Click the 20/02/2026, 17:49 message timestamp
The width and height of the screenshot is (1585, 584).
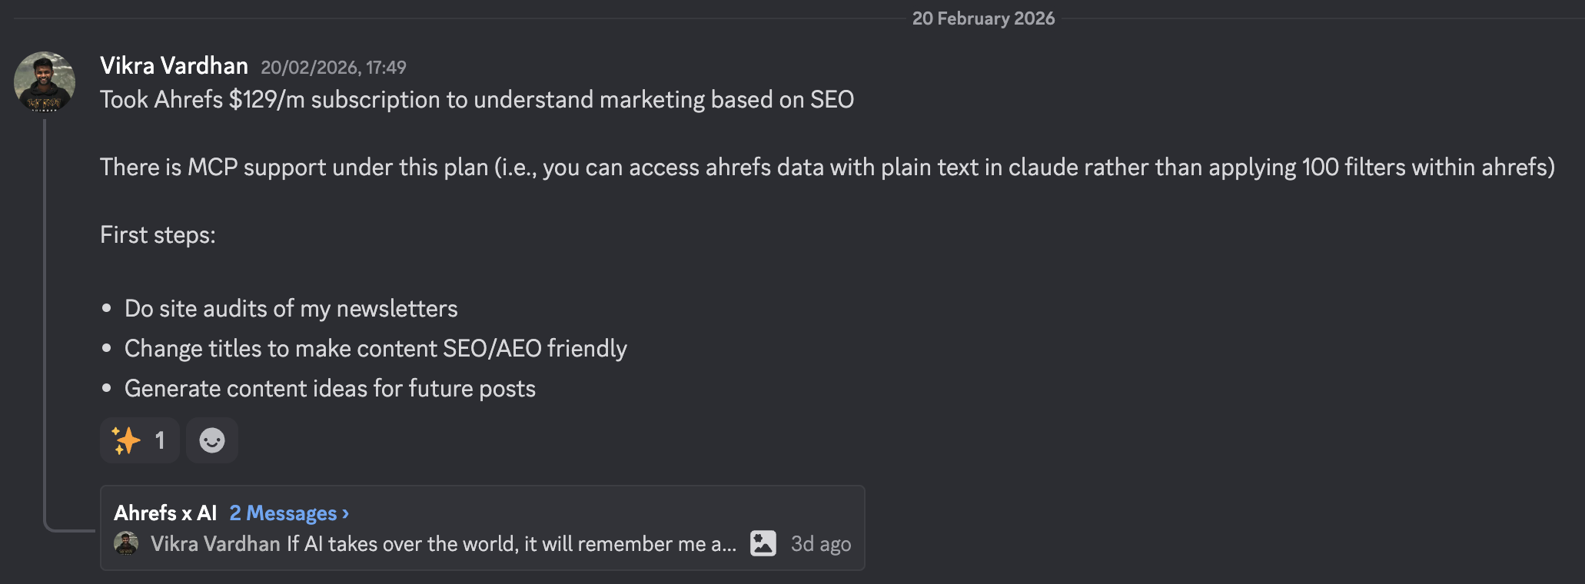(x=333, y=68)
